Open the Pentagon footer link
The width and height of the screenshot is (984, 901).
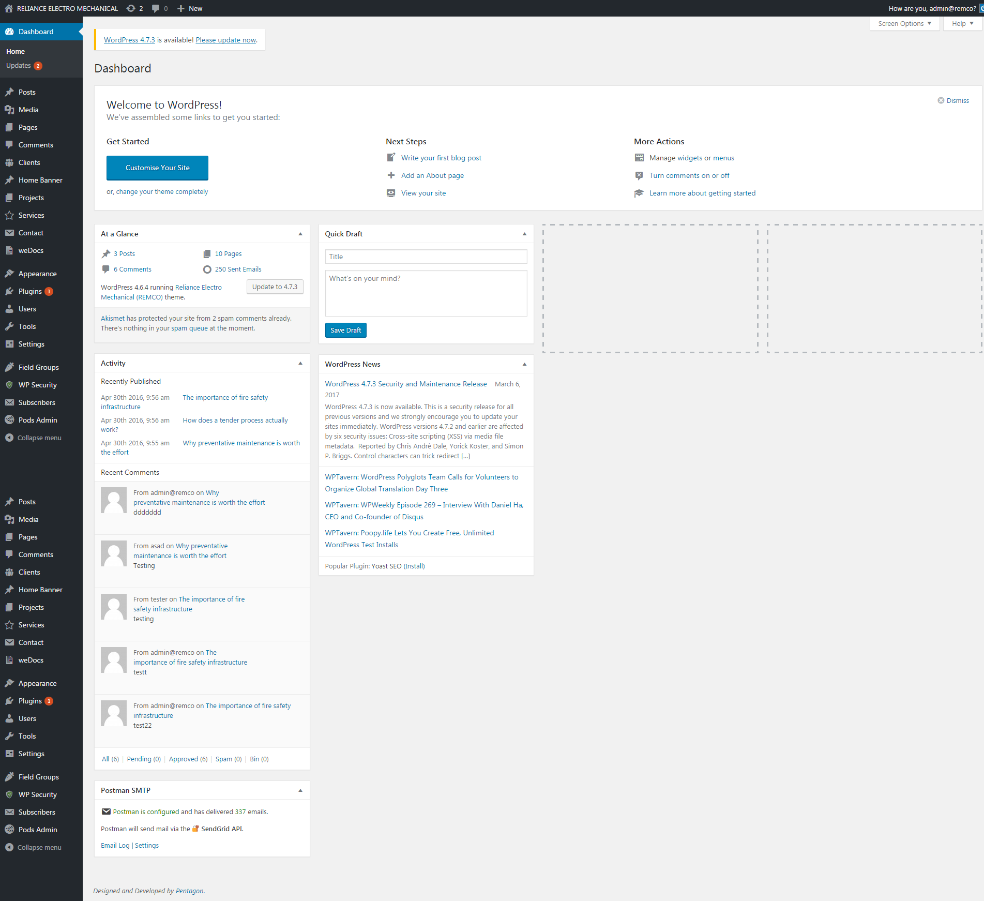click(189, 891)
